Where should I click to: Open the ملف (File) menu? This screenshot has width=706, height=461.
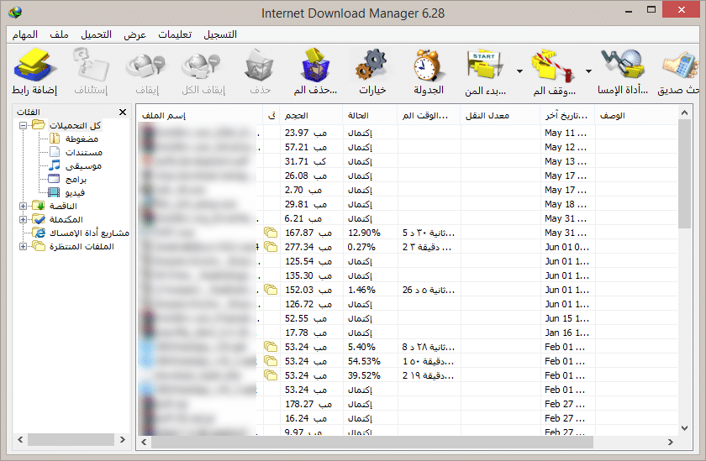tap(59, 34)
